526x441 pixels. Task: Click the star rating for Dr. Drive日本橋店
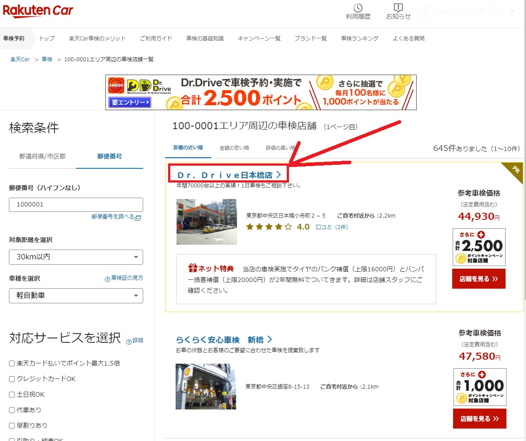(x=269, y=227)
